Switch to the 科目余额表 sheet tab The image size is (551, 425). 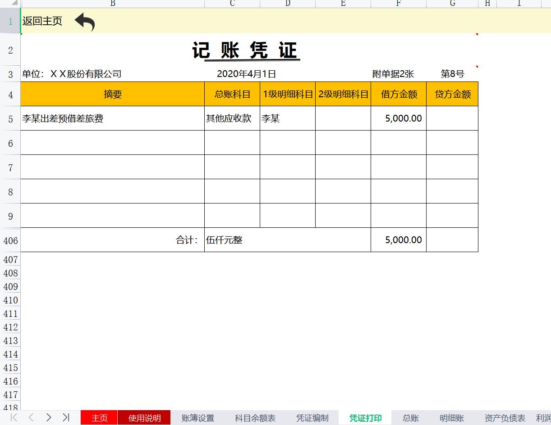[255, 418]
